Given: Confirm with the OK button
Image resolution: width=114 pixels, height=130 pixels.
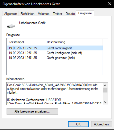Looking at the screenshot, I should click(x=78, y=124).
